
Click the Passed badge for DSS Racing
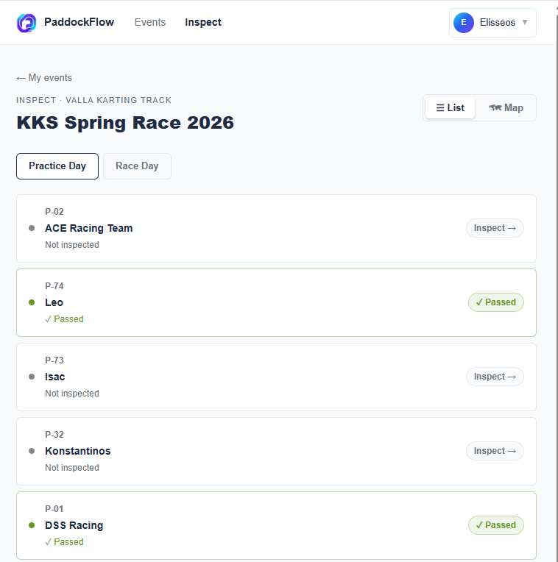tap(495, 525)
